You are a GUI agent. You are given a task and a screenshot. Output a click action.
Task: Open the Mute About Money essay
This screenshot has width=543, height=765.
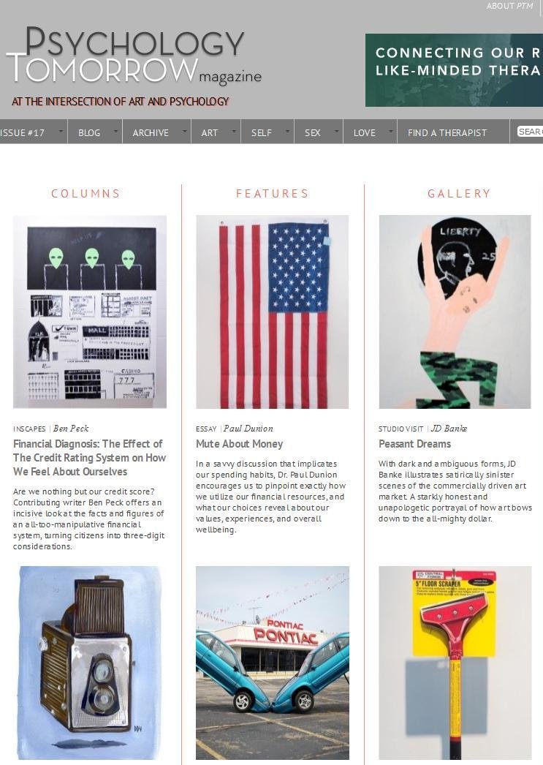pos(239,444)
